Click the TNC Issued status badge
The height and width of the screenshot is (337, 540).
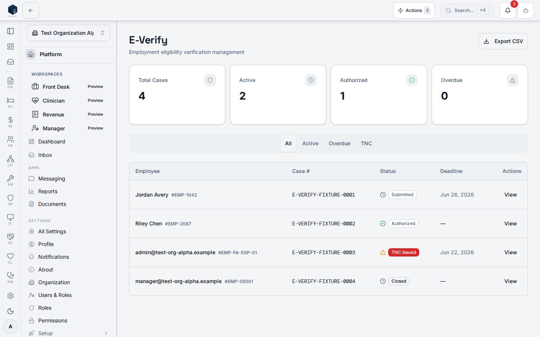(403, 252)
